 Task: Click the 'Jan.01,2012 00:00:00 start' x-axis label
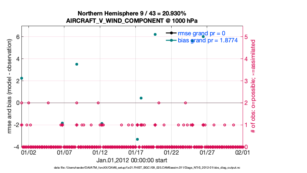click(x=132, y=160)
